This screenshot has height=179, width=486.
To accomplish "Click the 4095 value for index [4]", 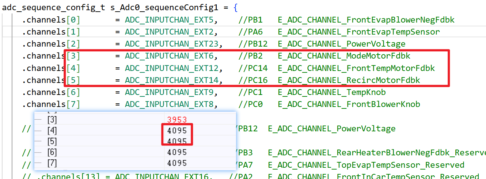I will [x=177, y=130].
